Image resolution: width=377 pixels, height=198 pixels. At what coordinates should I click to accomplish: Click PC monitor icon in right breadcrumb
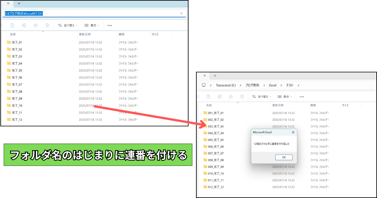pyautogui.click(x=204, y=85)
